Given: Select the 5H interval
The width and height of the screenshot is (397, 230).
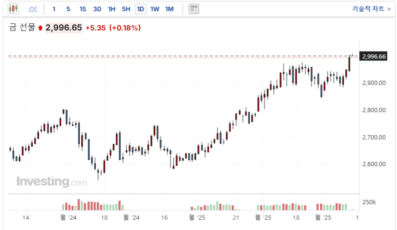Looking at the screenshot, I should coord(126,9).
